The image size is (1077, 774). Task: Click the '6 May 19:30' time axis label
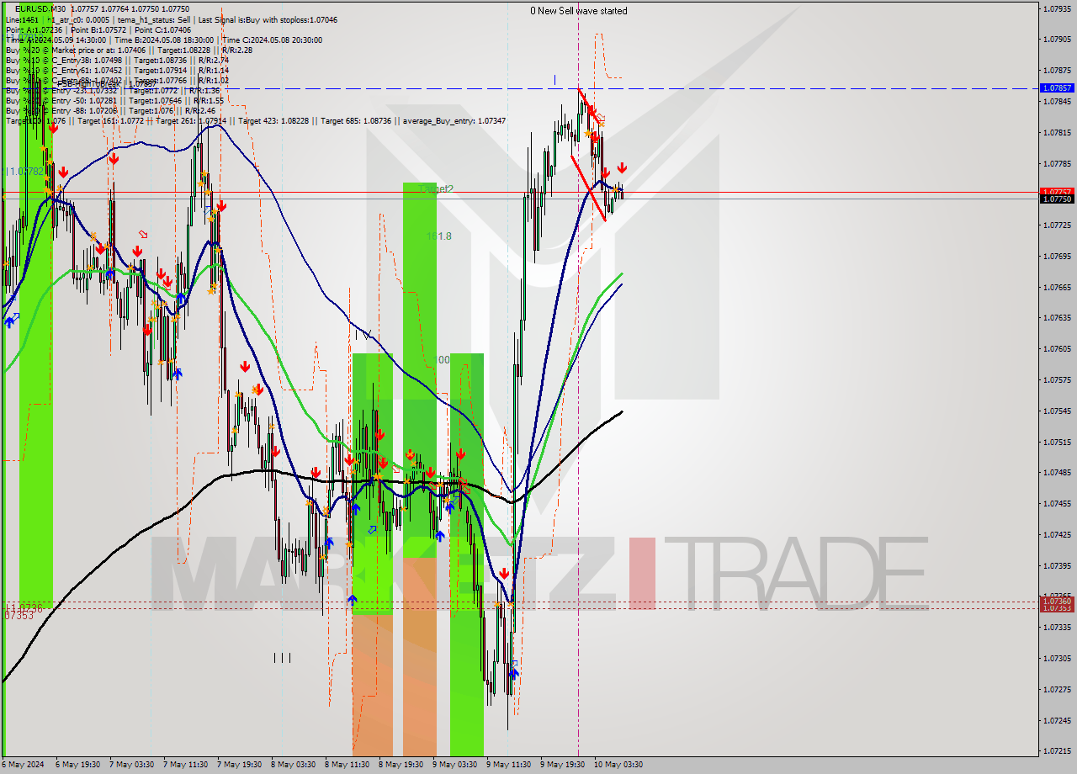78,765
